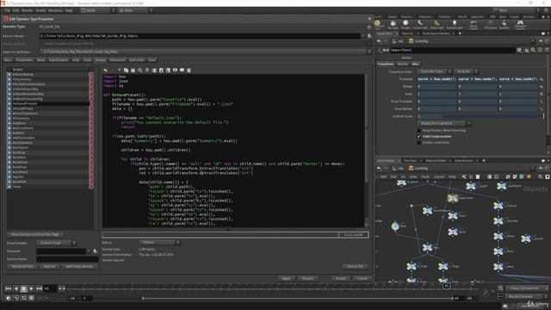Viewport: 551px width, 310px height.
Task: Open the Windows menu
Action: 55,10
